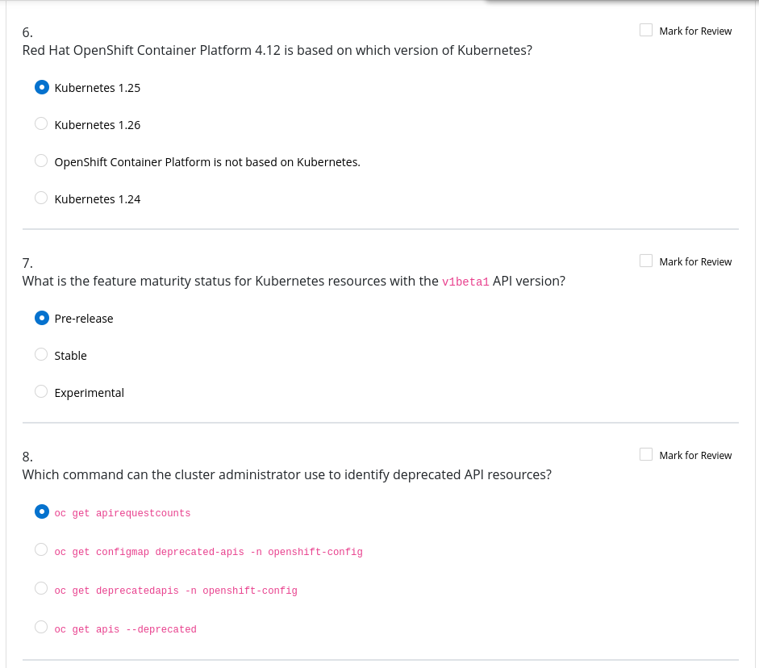The height and width of the screenshot is (668, 759).
Task: Click the feature maturity status question text
Action: point(231,281)
